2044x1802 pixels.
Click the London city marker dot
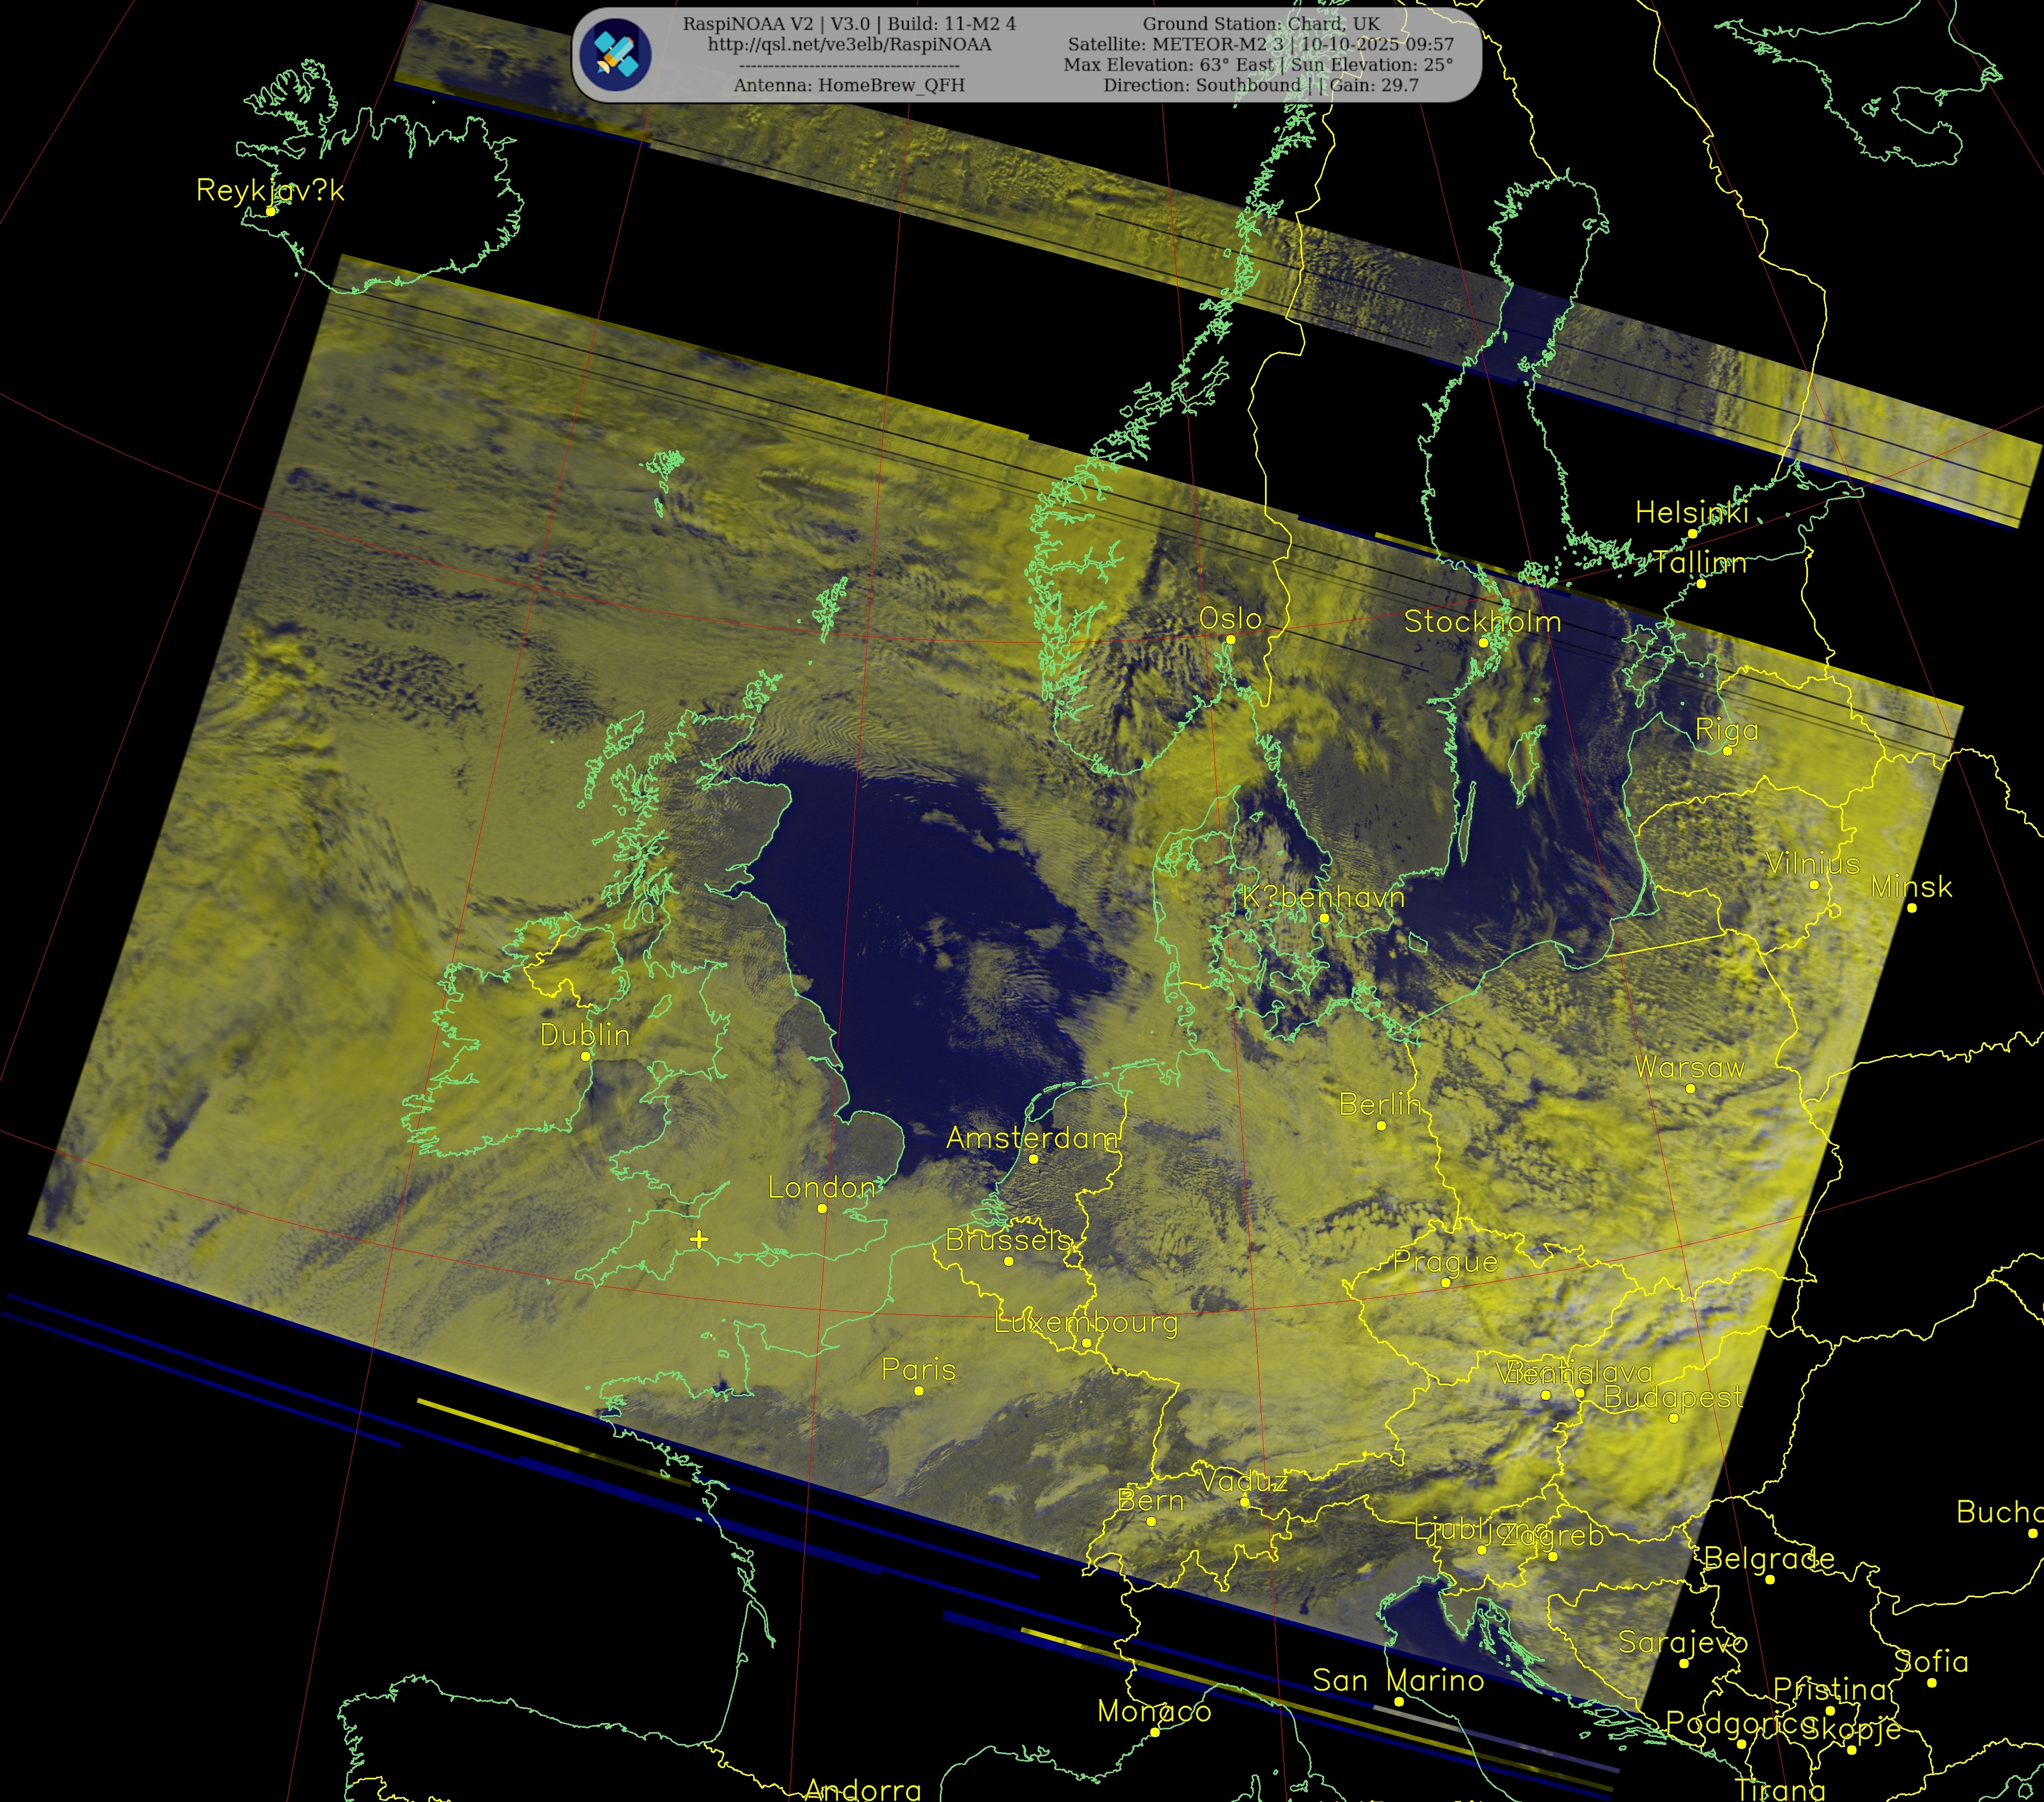822,1209
